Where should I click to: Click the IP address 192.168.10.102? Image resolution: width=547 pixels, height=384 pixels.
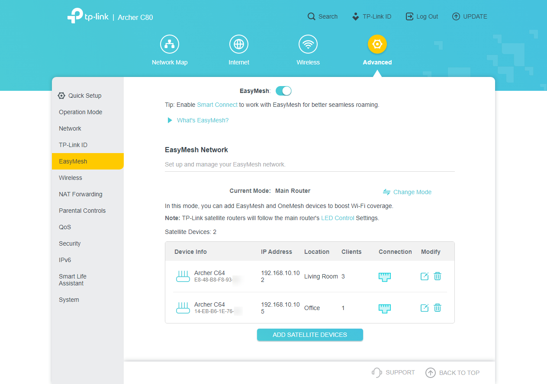pos(280,276)
